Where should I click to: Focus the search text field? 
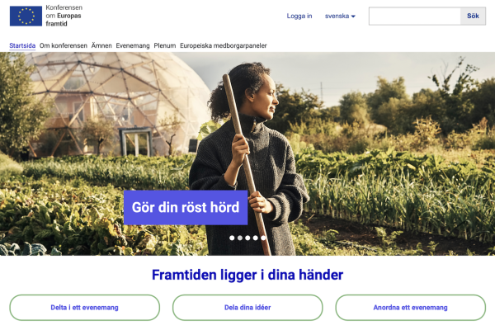click(x=414, y=16)
